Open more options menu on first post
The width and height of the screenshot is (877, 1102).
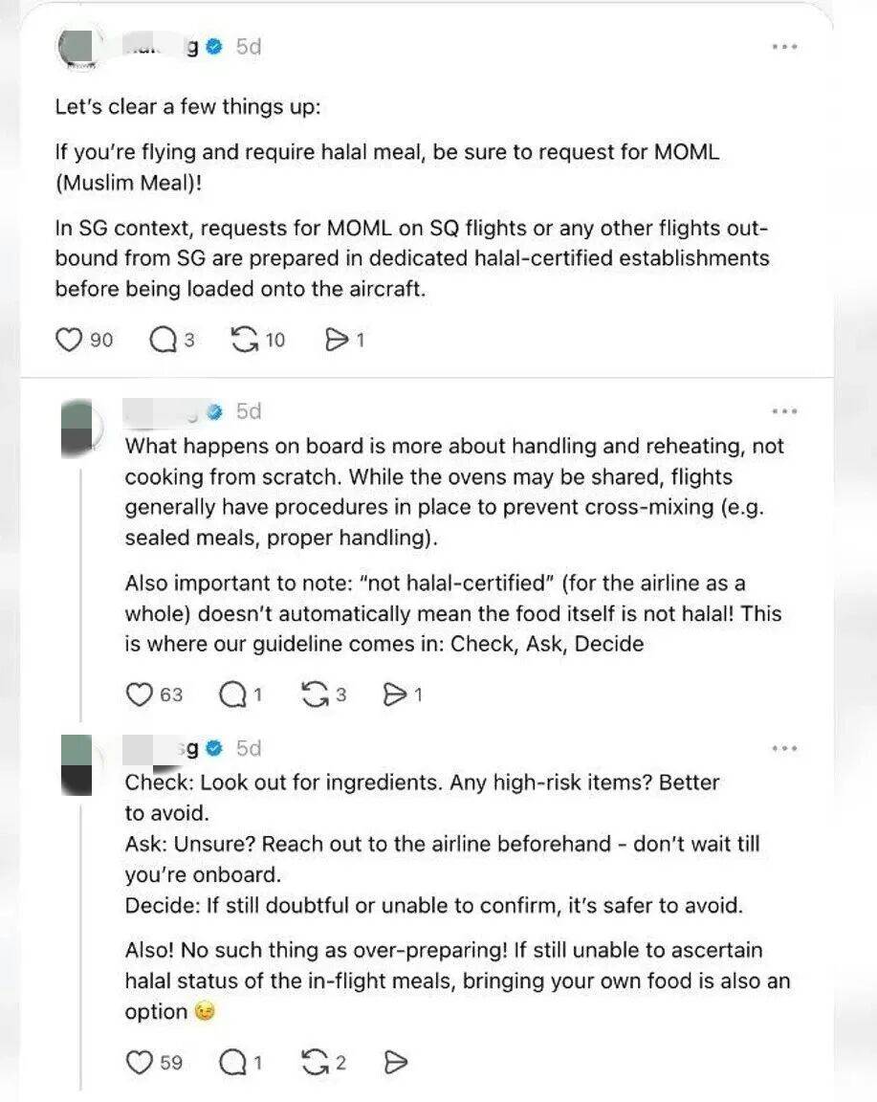click(x=784, y=47)
